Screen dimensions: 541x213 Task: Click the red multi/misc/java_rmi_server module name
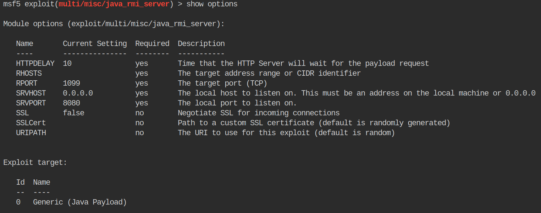pyautogui.click(x=114, y=4)
